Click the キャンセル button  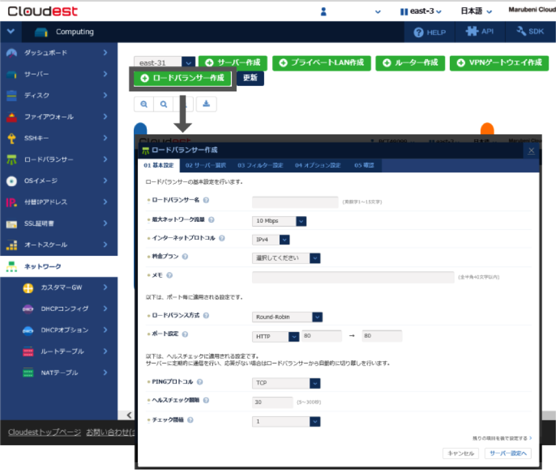point(461,453)
